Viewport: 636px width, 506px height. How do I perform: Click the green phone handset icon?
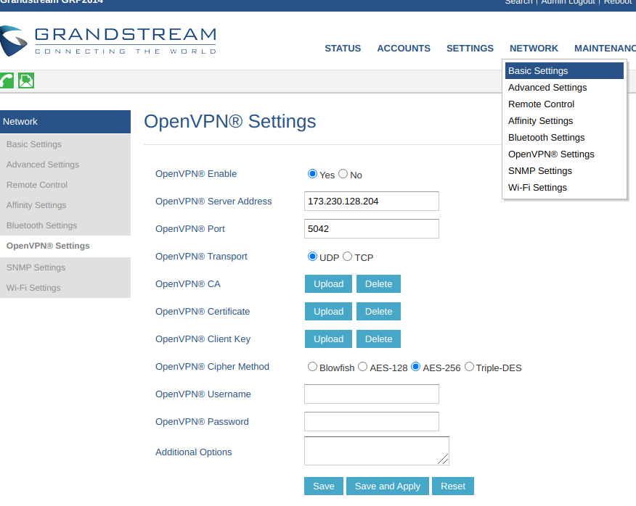7,80
